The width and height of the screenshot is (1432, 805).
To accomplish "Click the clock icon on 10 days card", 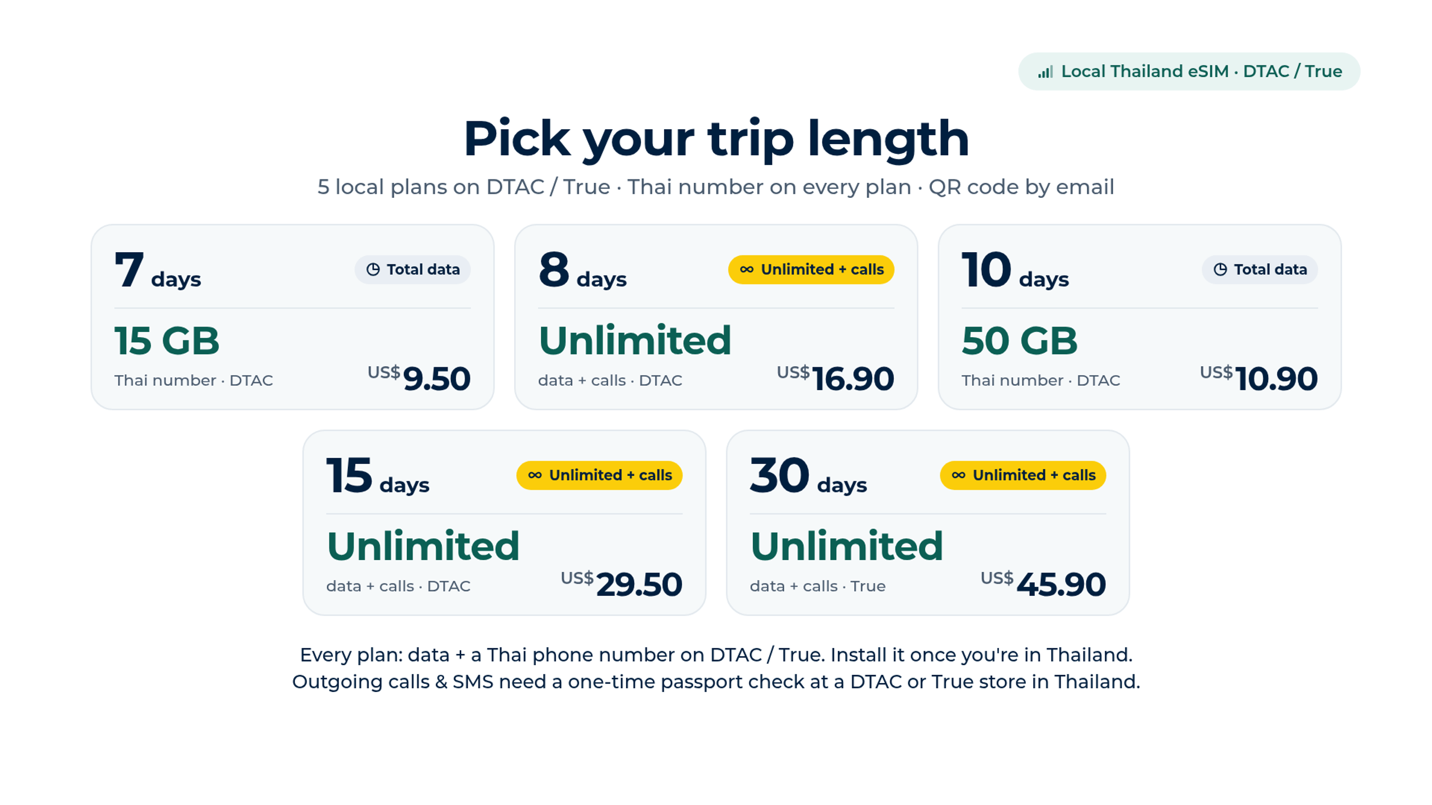I will tap(1220, 269).
